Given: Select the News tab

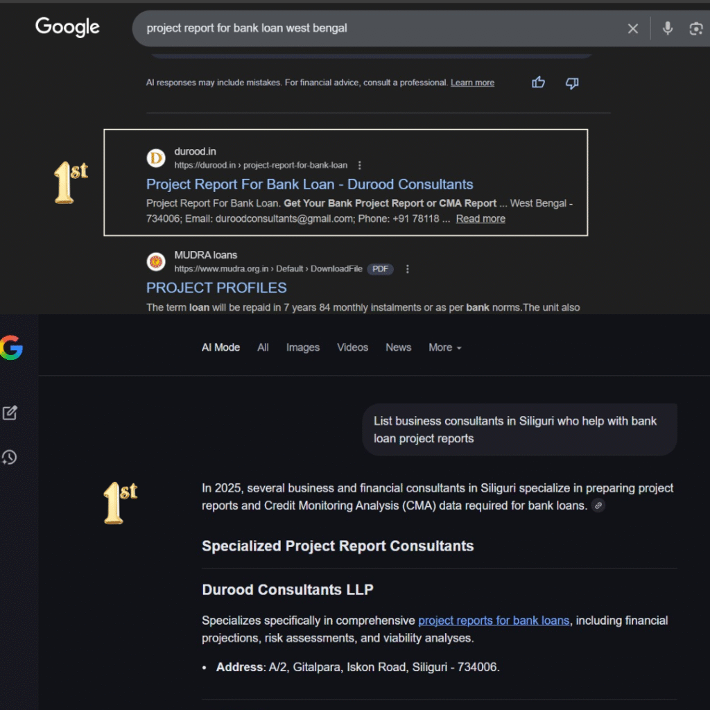Looking at the screenshot, I should coord(398,347).
